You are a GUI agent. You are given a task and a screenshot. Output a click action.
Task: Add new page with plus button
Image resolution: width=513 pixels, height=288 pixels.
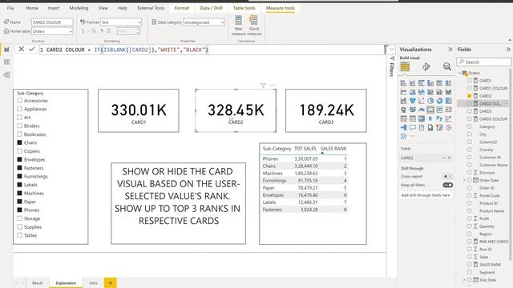[x=111, y=282]
